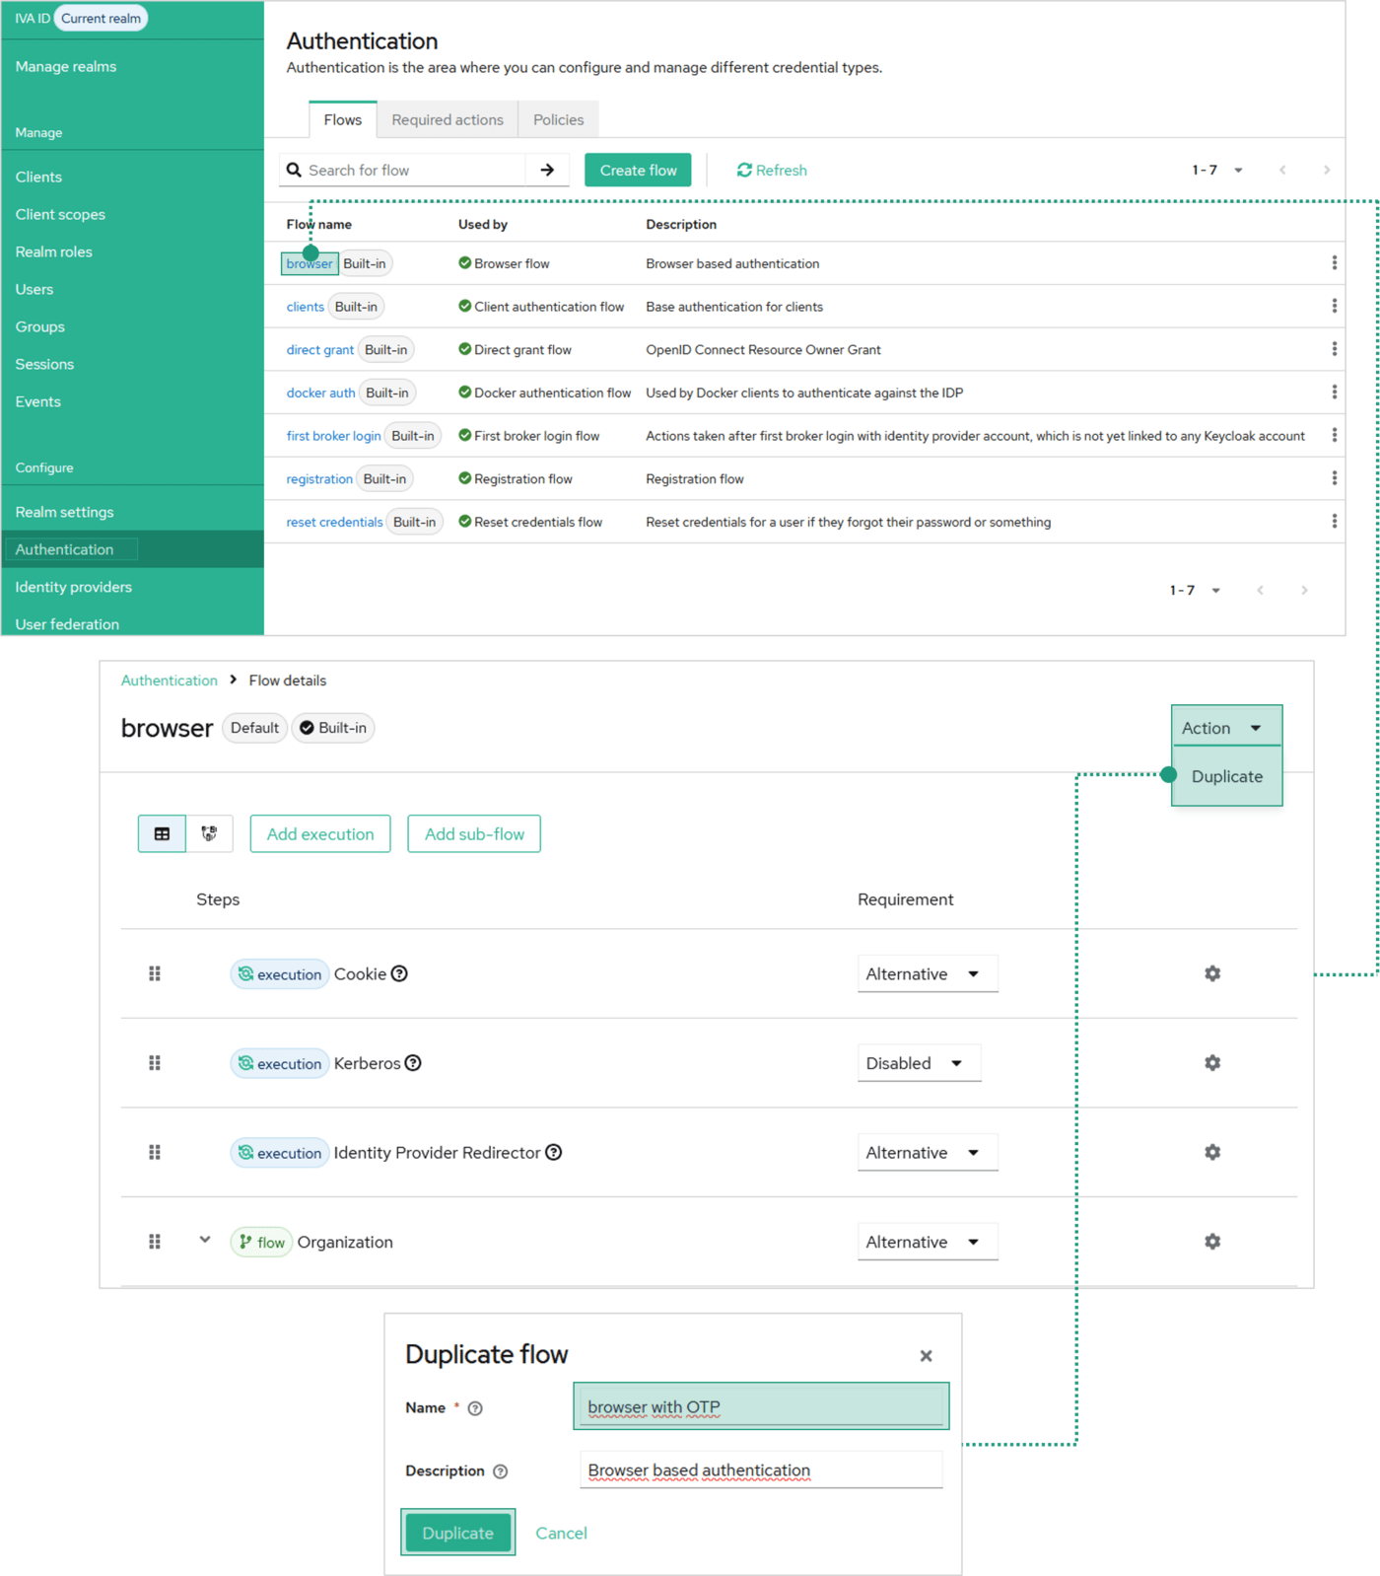Image resolution: width=1380 pixels, height=1576 pixels.
Task: Close the Duplicate flow dialog
Action: (x=926, y=1356)
